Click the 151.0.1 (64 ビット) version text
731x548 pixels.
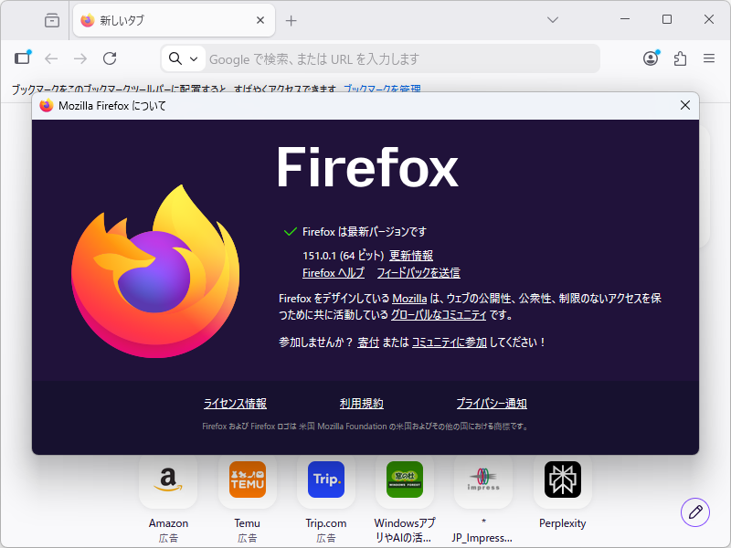click(344, 256)
